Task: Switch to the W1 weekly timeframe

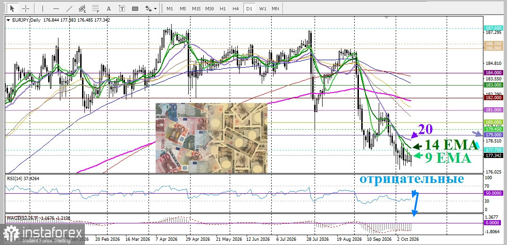Action: point(263,9)
